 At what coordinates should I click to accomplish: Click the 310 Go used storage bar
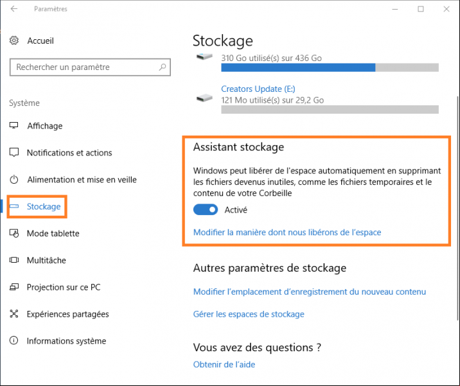330,67
